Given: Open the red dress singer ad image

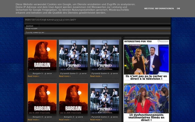Looking at the screenshot, I should click(x=146, y=98).
